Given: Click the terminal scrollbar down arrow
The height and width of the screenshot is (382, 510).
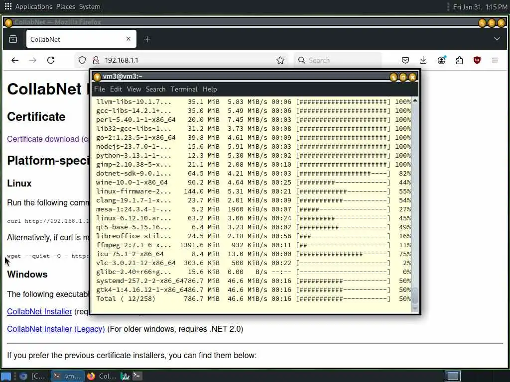Looking at the screenshot, I should tap(415, 308).
